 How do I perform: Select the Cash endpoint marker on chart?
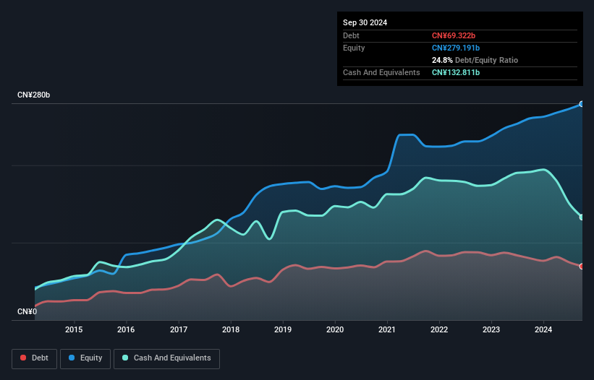point(582,217)
